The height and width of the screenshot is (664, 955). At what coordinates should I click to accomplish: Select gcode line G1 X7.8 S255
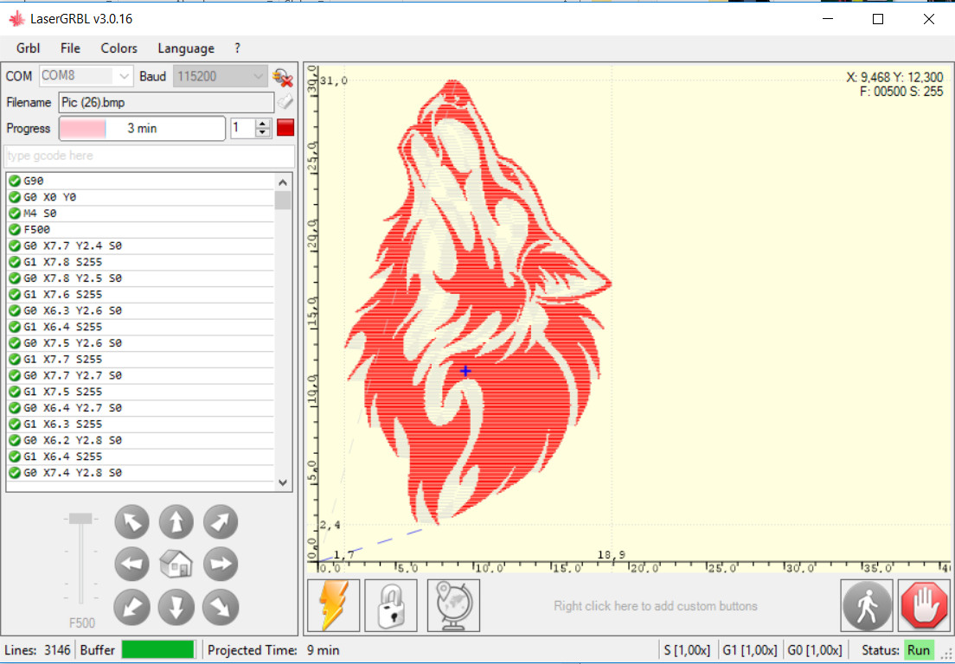141,262
